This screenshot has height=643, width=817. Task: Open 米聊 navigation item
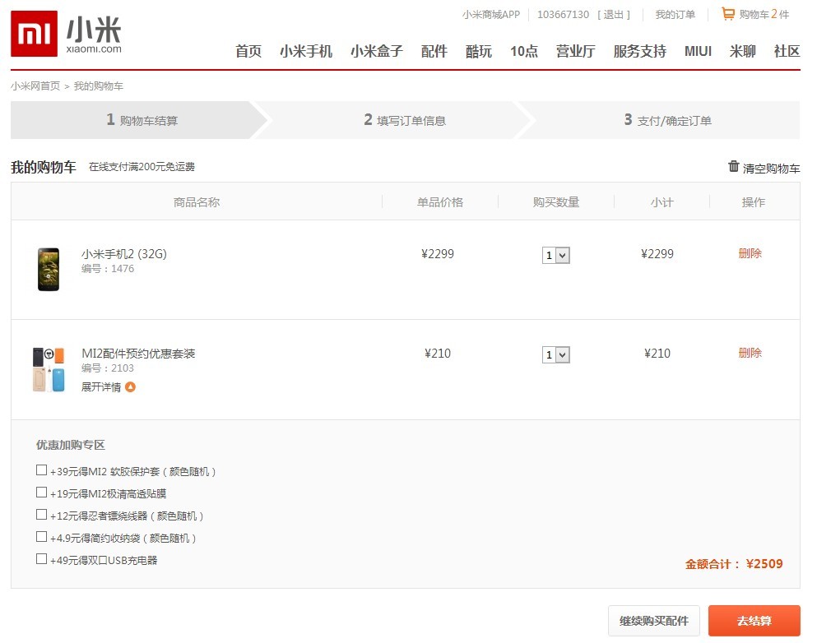pos(742,51)
